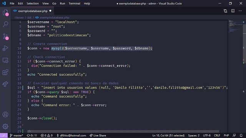Open feedback icon in status bar
Image resolution: width=246 pixels, height=138 pixels.
click(x=234, y=135)
